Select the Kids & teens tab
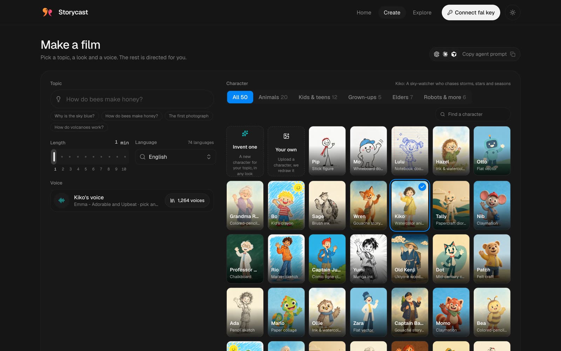Screen dimensions: 561x351 coord(318,97)
